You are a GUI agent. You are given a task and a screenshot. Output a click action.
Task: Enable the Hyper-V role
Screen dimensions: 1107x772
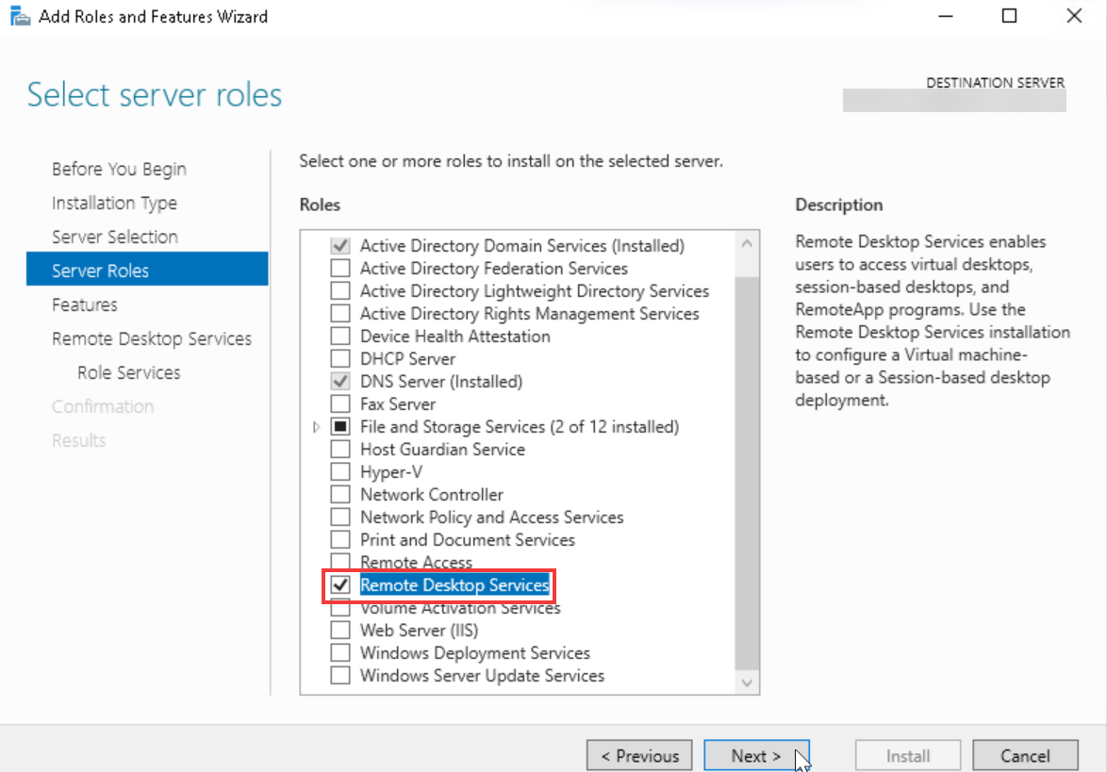pos(340,471)
